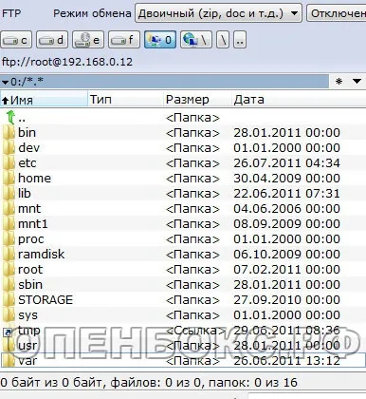366x399 pixels.
Task: Sort by Дата column header
Action: [x=299, y=100]
